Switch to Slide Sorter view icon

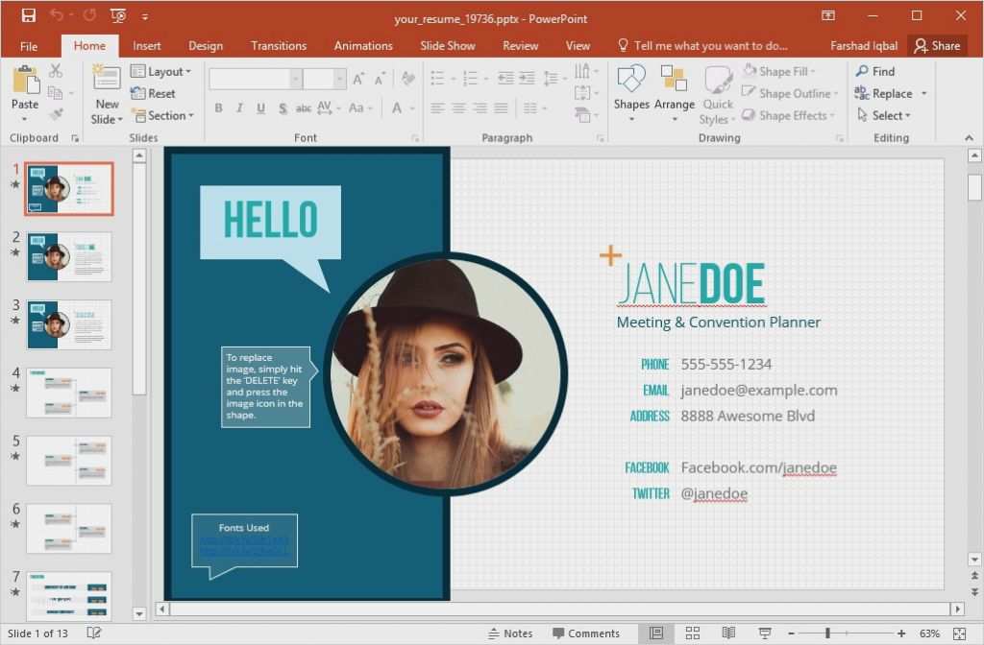click(x=693, y=633)
